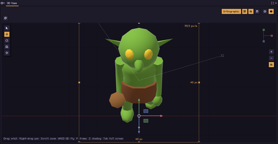Screen dimensions: 278x144
Task: Open the color palette button
Action: [x=5, y=18]
